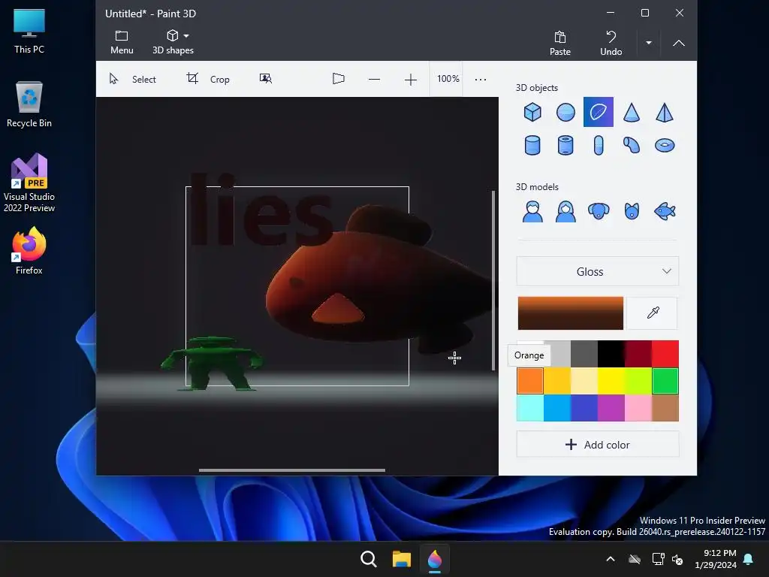Viewport: 769px width, 577px height.
Task: Select the curved cylinder 3D object
Action: 632,145
